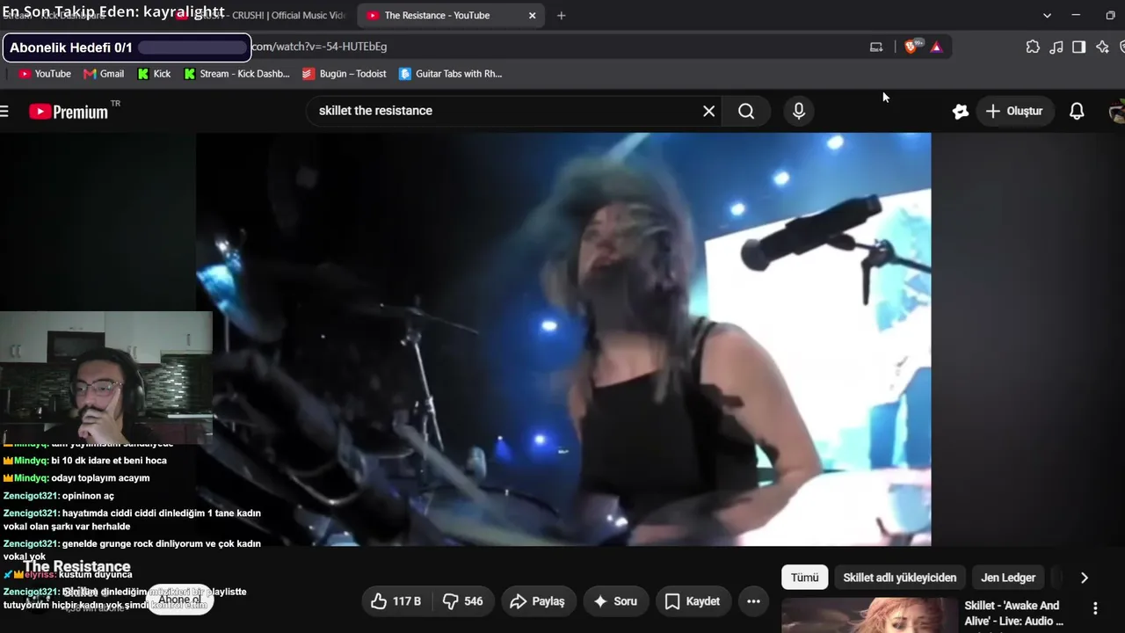Screen dimensions: 1125x633
Task: Open the YouTube notifications bell
Action: [x=1077, y=111]
